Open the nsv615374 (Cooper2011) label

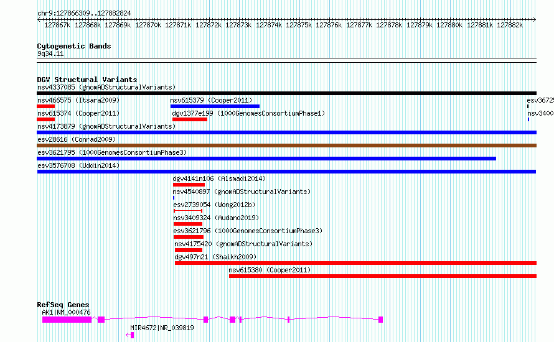78,113
